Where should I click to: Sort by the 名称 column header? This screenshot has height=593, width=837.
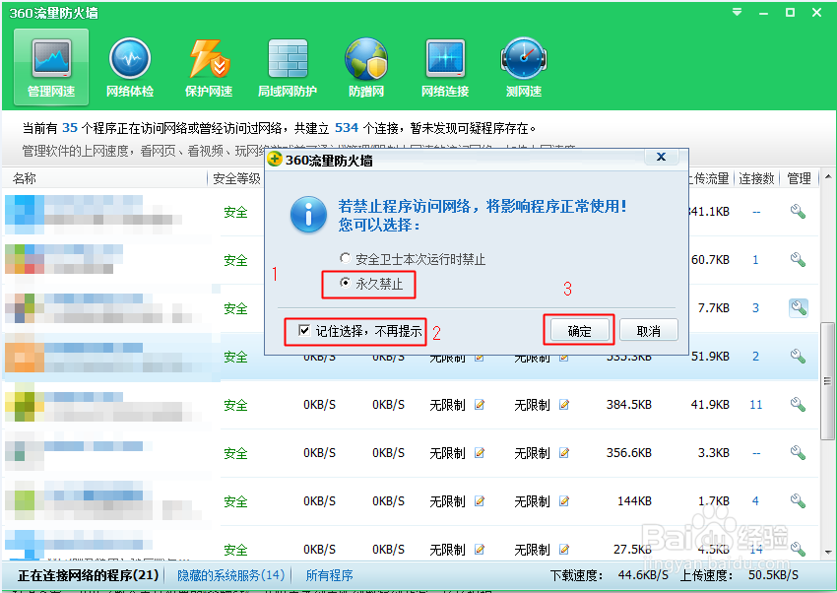tap(25, 178)
